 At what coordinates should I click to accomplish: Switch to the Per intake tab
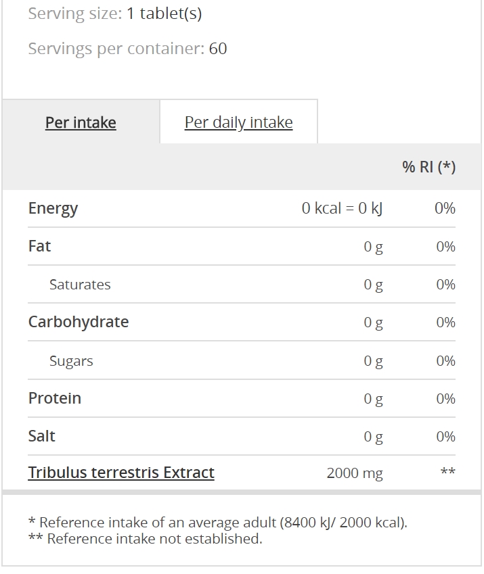pos(81,122)
